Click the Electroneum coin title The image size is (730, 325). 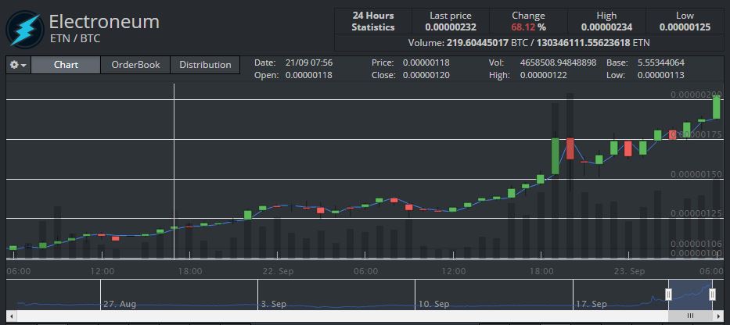[104, 21]
